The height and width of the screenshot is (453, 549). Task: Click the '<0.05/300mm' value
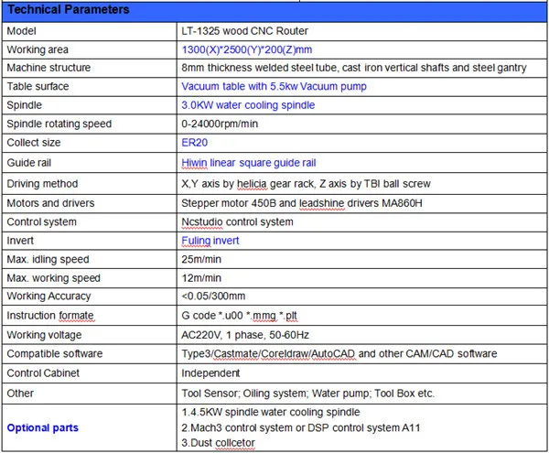(x=213, y=297)
